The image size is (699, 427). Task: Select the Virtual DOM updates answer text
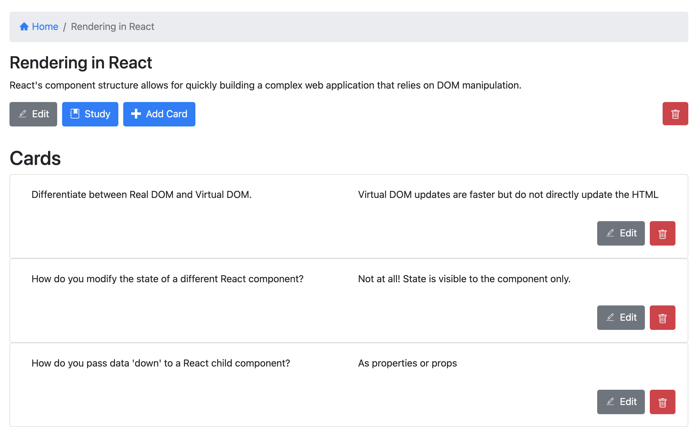[508, 195]
